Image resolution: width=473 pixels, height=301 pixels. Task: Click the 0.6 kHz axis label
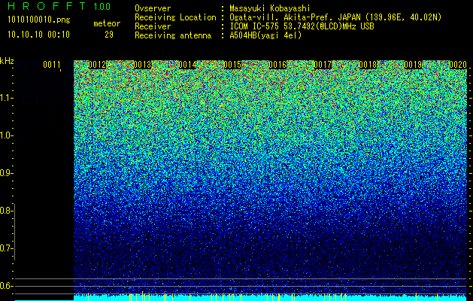click(x=6, y=286)
